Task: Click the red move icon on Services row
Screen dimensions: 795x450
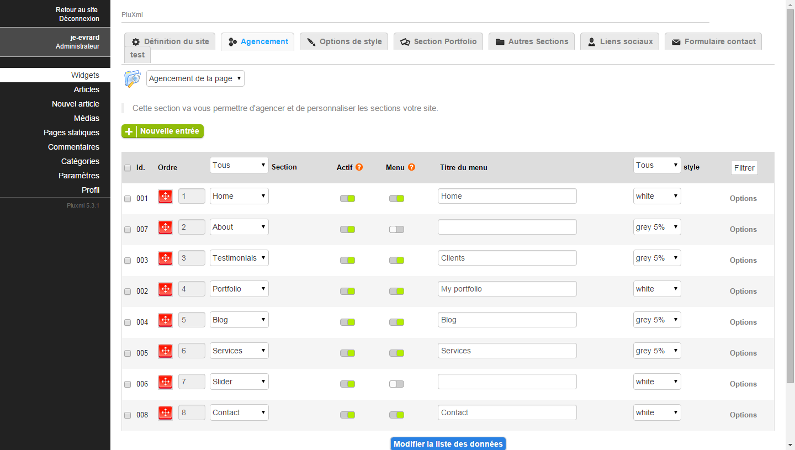Action: click(x=165, y=351)
